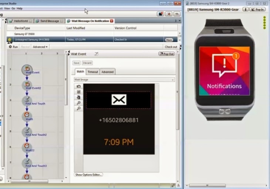
Task: Click the info button in Gear 2 window
Action: tap(245, 10)
